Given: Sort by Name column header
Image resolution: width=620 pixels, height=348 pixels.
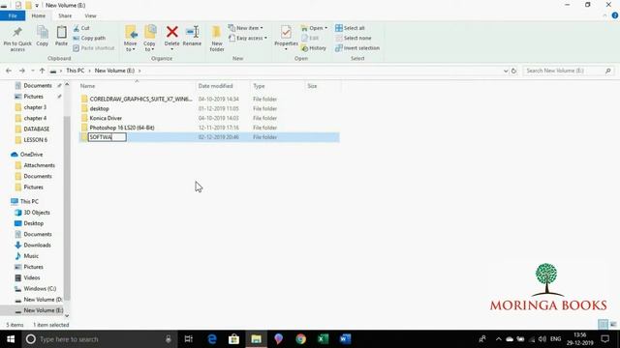Looking at the screenshot, I should point(88,86).
